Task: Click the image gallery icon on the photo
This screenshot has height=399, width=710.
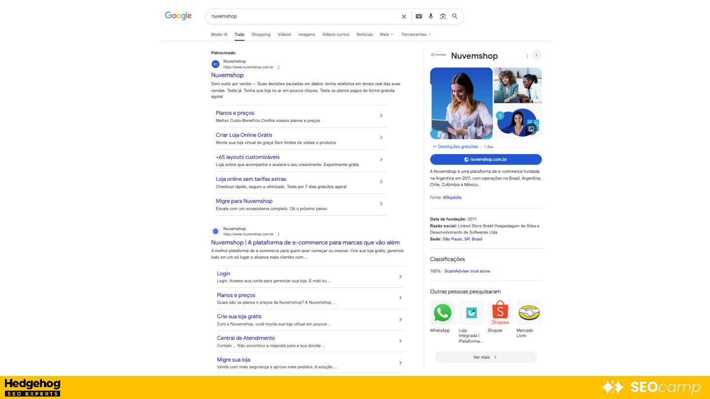Action: pyautogui.click(x=531, y=129)
